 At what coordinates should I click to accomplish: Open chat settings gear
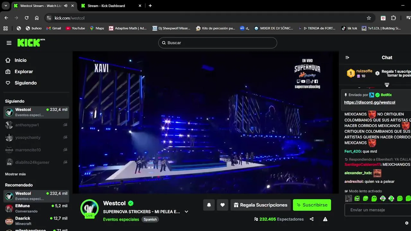(x=407, y=223)
